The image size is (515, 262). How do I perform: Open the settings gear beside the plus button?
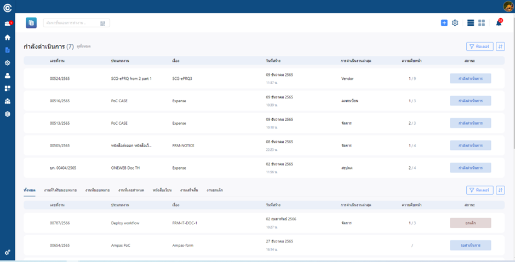click(x=455, y=23)
